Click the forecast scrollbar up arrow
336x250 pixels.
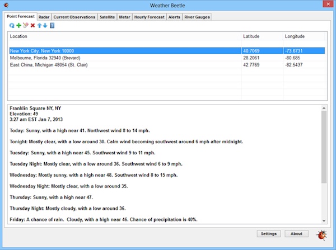tap(324, 109)
